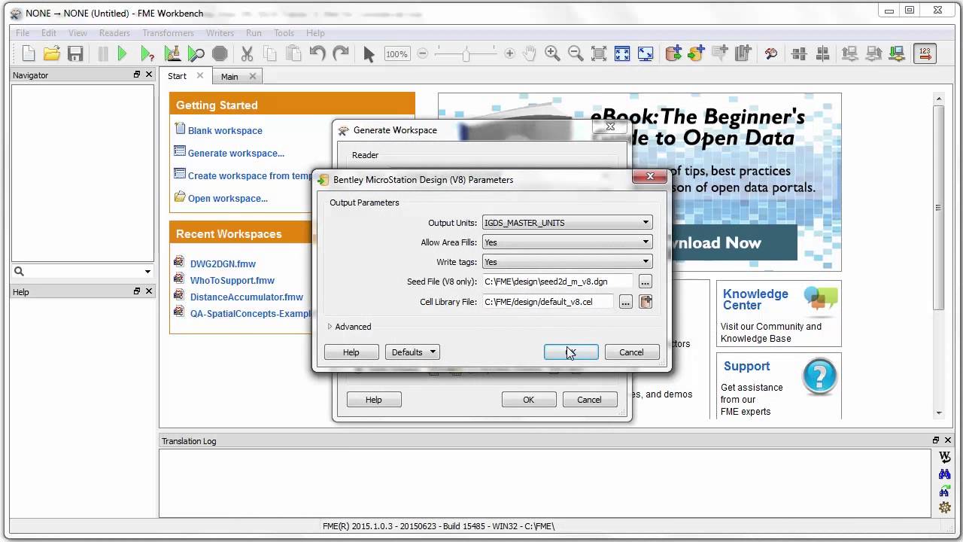Open the Navigator search options dropdown
This screenshot has height=542, width=963.
click(x=147, y=272)
